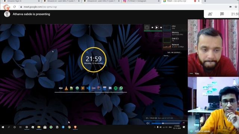The width and height of the screenshot is (239, 134).
Task: Click the presenter avatar beside Atharva sabde
Action: pos(7,14)
